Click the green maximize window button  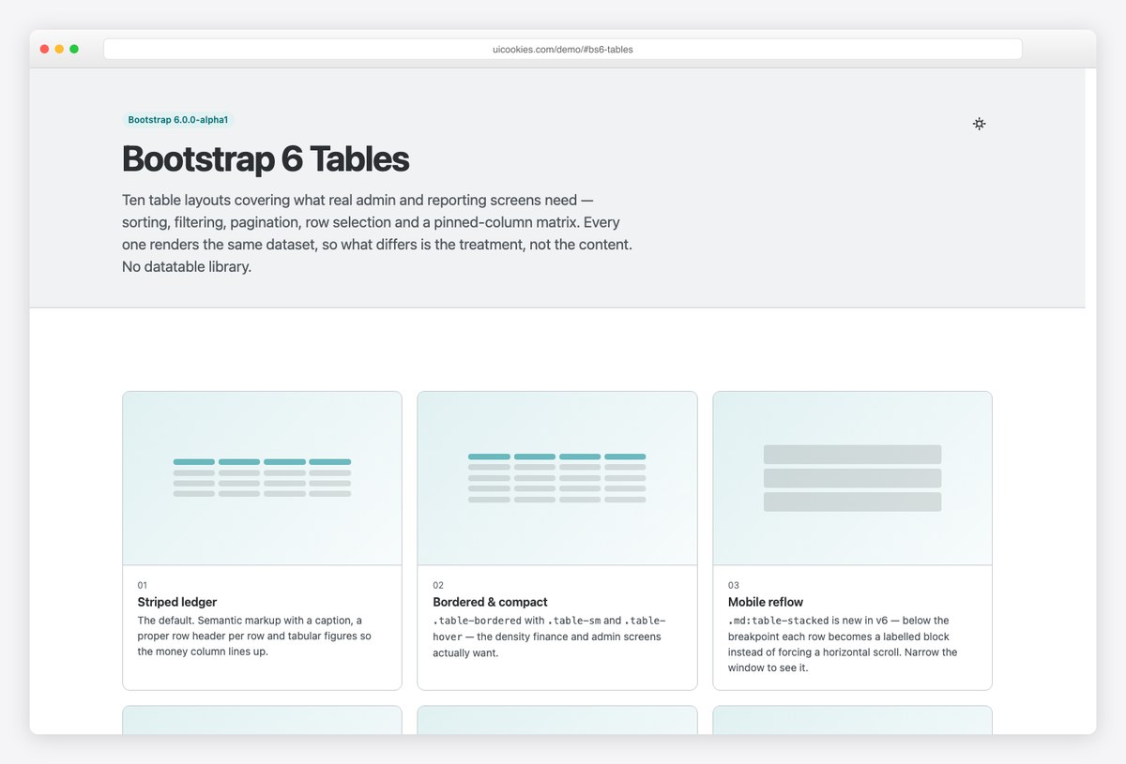coord(74,49)
